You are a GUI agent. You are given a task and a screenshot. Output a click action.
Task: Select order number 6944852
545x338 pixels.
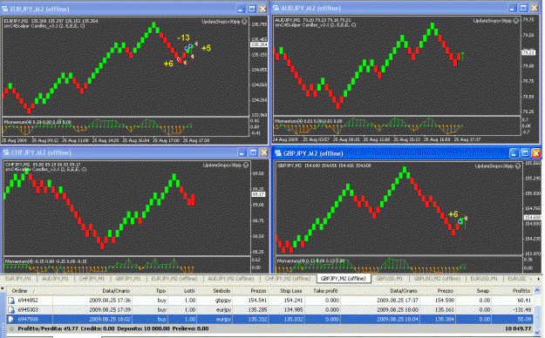(28, 301)
